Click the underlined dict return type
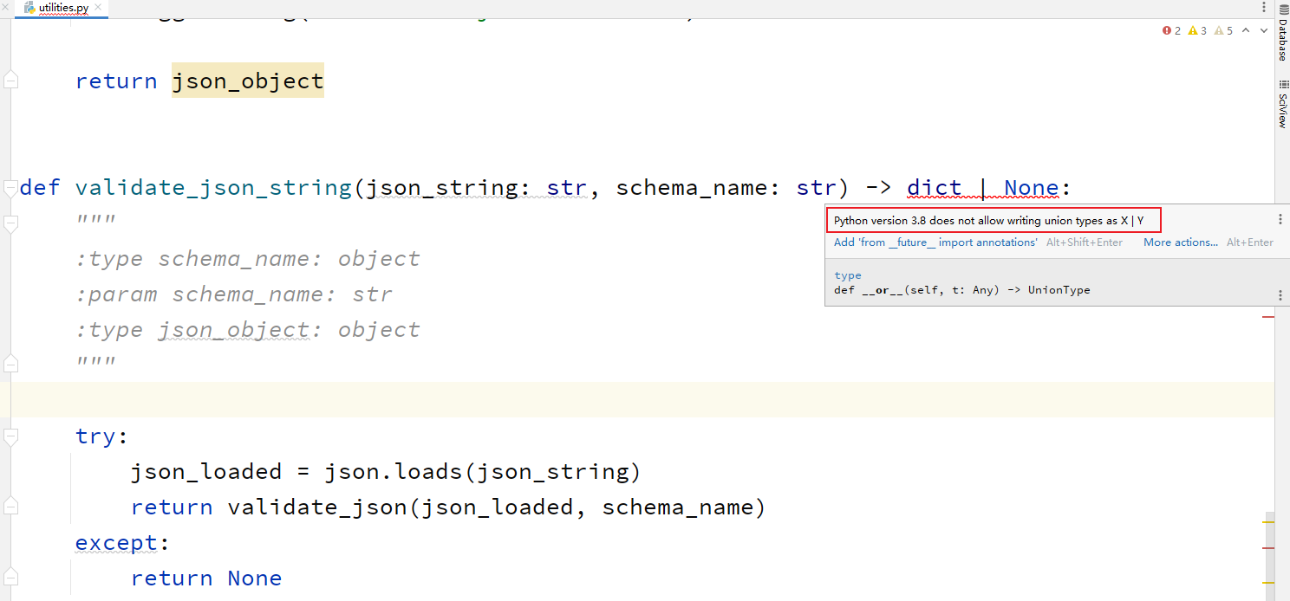This screenshot has width=1290, height=601. 935,187
